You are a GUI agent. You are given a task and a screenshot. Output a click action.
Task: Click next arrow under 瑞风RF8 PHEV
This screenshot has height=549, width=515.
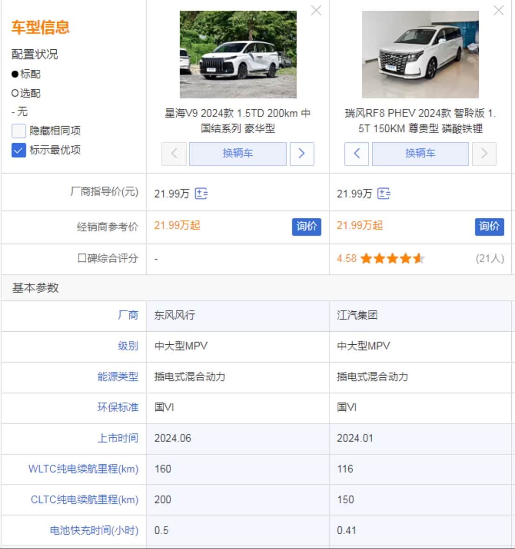click(x=484, y=154)
